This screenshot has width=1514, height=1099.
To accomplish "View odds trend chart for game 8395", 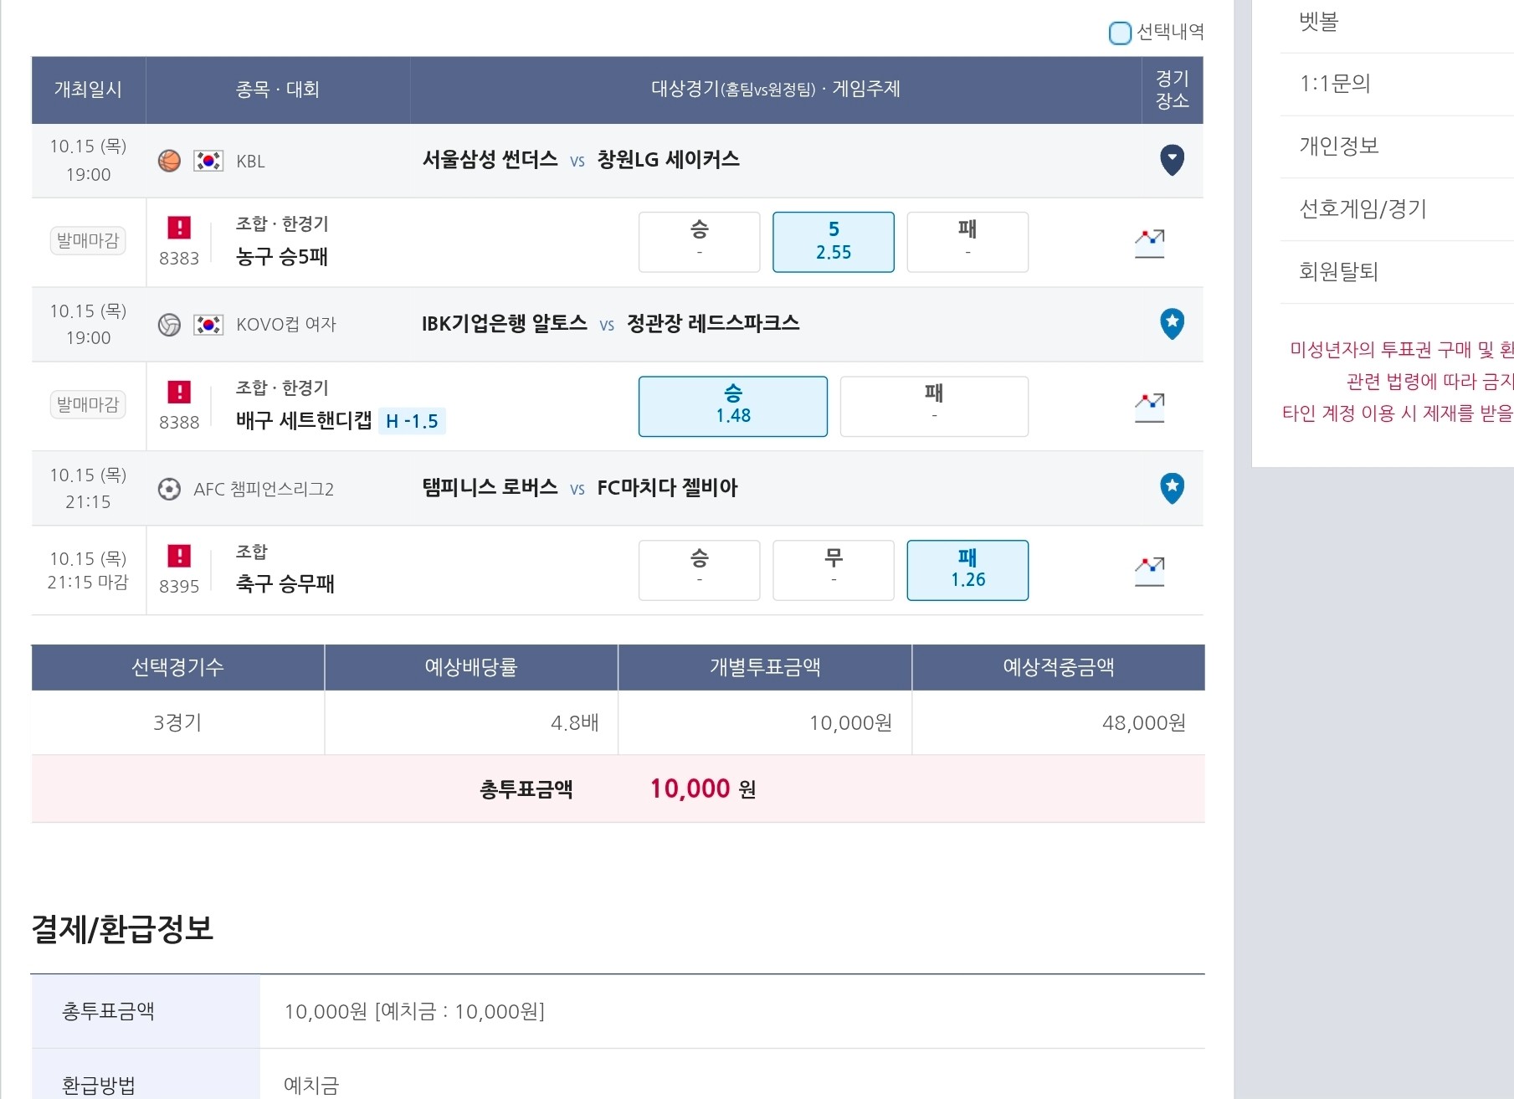I will [x=1149, y=571].
